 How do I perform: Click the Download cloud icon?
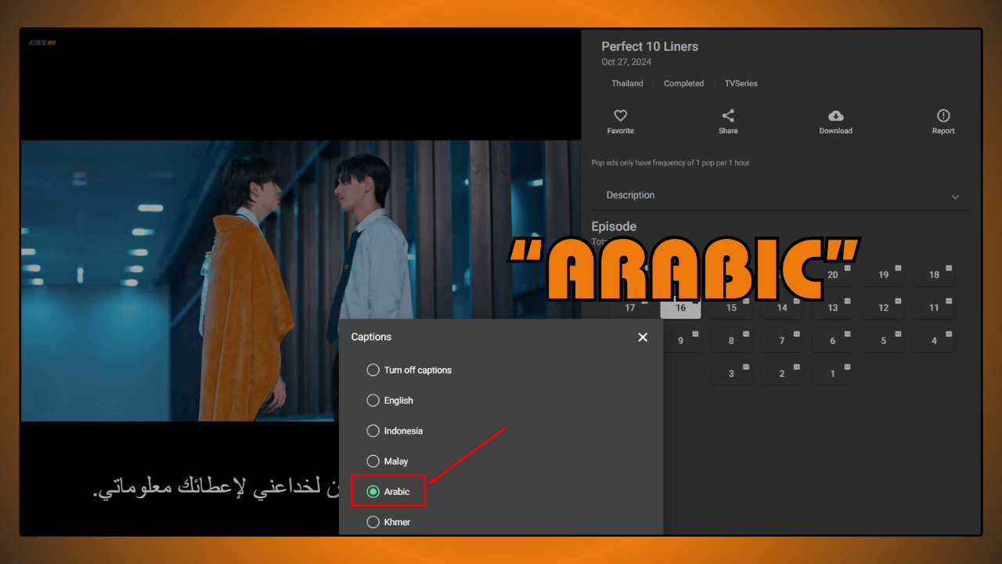[x=835, y=117]
